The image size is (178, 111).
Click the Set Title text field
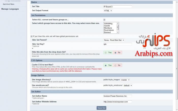pos(117,7)
